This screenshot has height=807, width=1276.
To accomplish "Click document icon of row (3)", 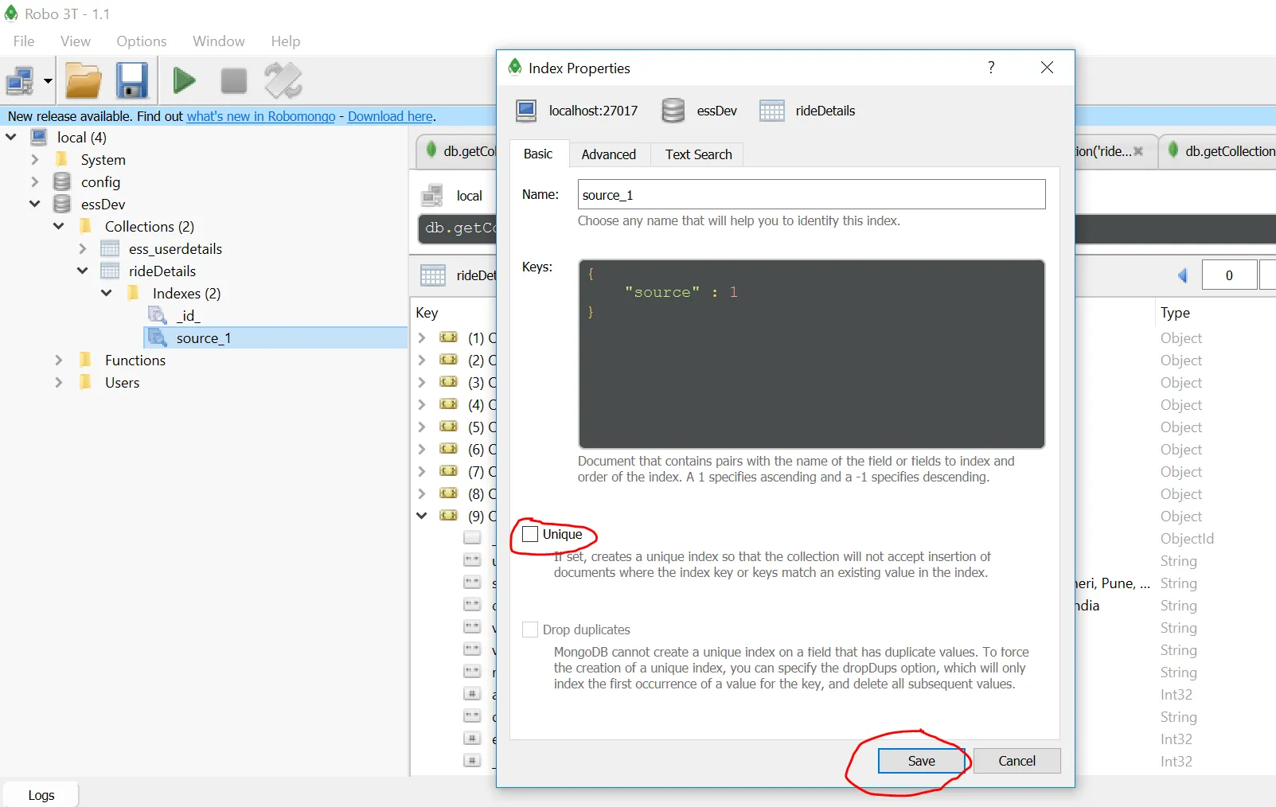I will coord(449,382).
